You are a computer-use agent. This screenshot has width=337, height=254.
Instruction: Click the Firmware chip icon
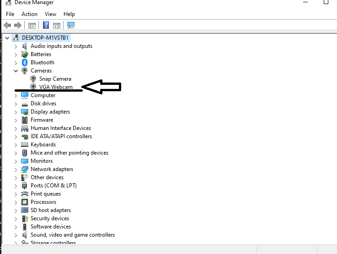point(25,120)
